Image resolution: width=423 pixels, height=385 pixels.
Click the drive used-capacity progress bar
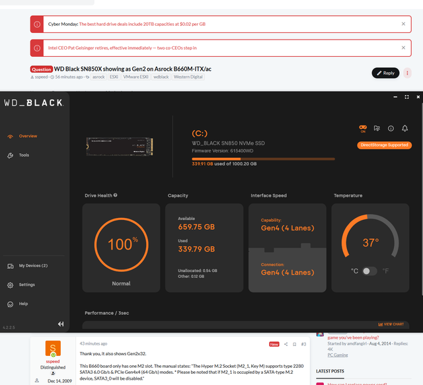point(263,159)
